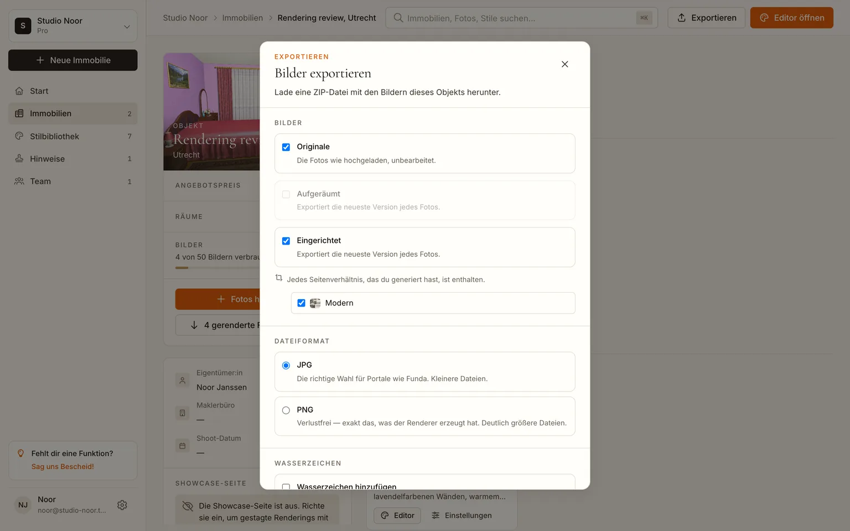
Task: Select the PNG file format radio
Action: [286, 410]
